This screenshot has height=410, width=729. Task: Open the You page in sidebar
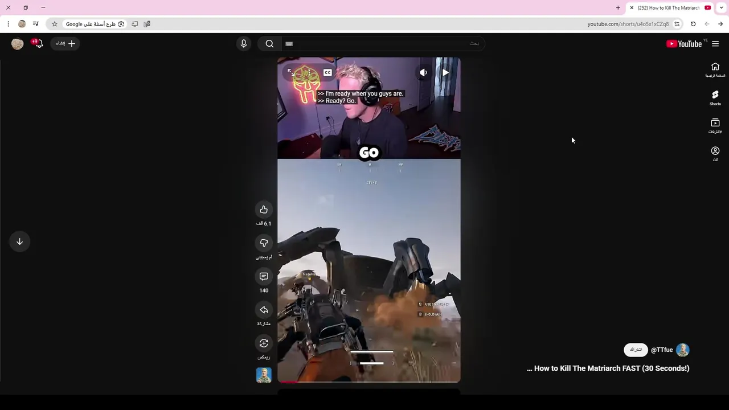pyautogui.click(x=715, y=154)
